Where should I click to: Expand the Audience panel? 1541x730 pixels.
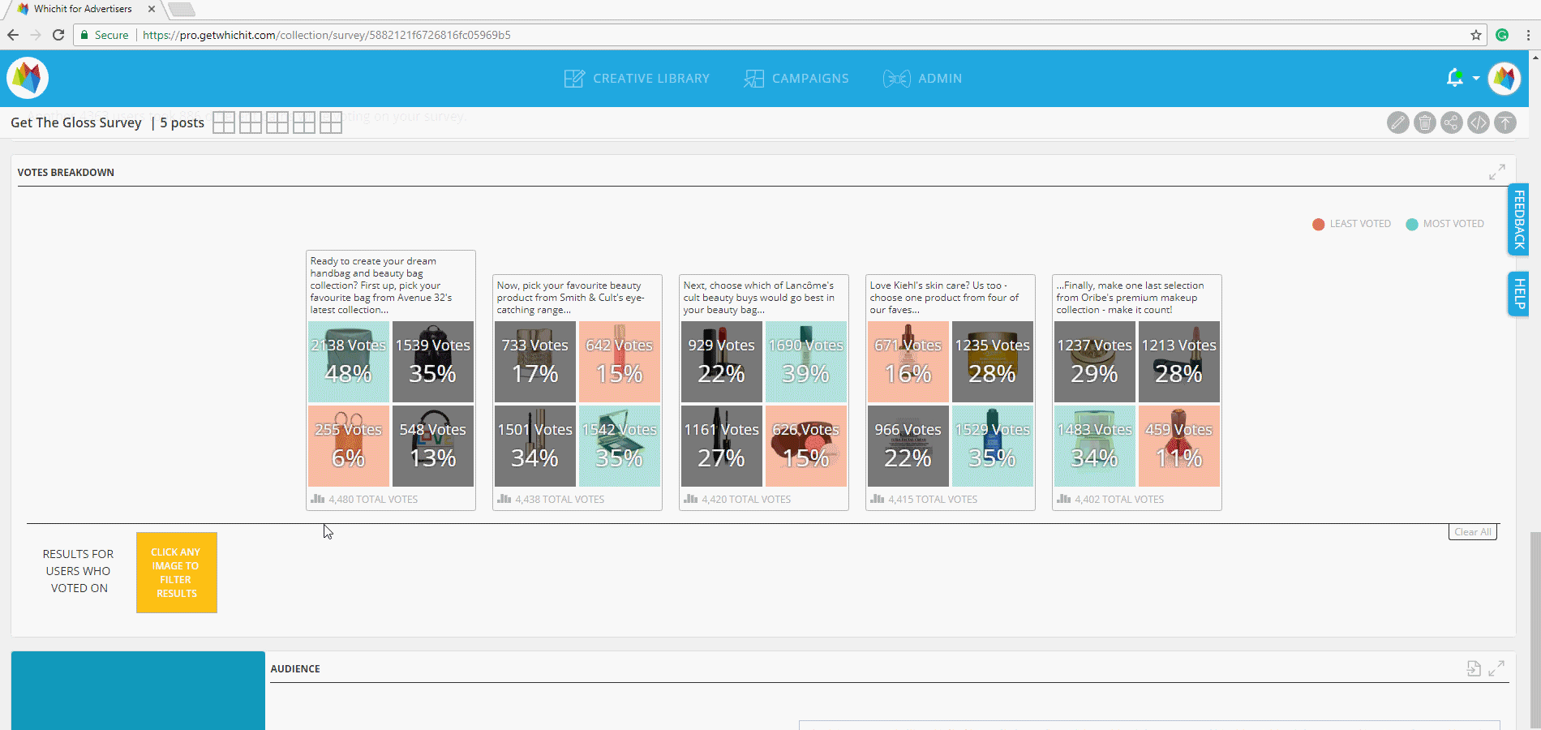point(1496,668)
